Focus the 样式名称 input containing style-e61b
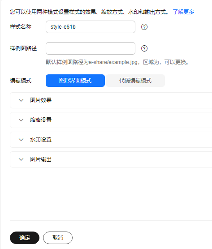The image size is (212, 249). (x=91, y=27)
